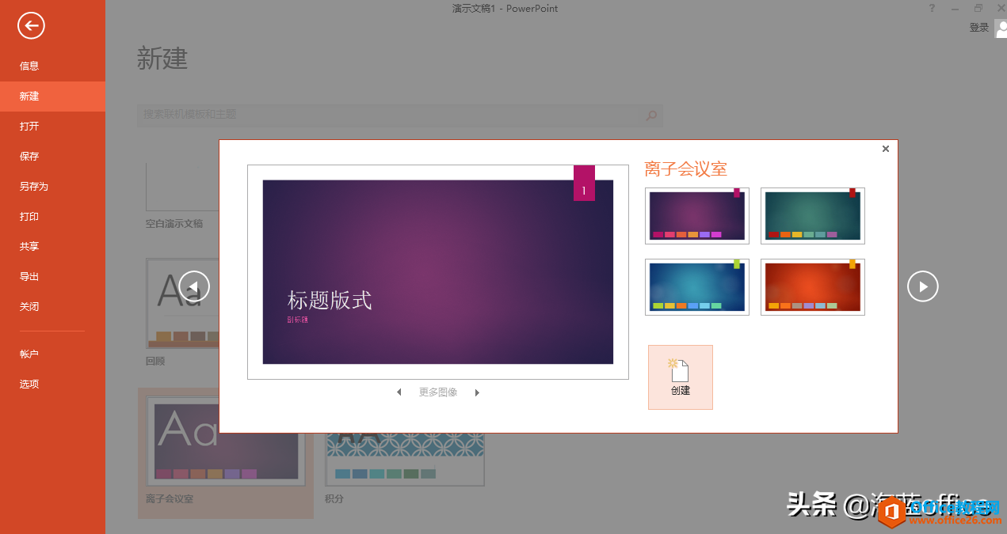Click 创建 to create the presentation
The width and height of the screenshot is (1007, 534).
(680, 377)
